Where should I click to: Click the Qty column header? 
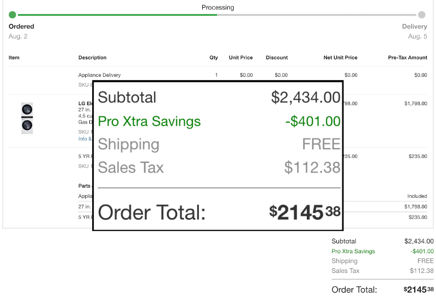pos(214,58)
